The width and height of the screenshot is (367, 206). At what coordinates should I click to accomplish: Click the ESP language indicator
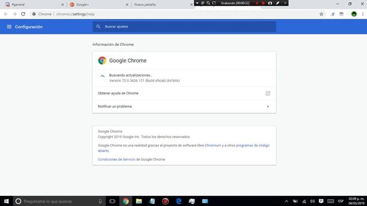tap(341, 201)
